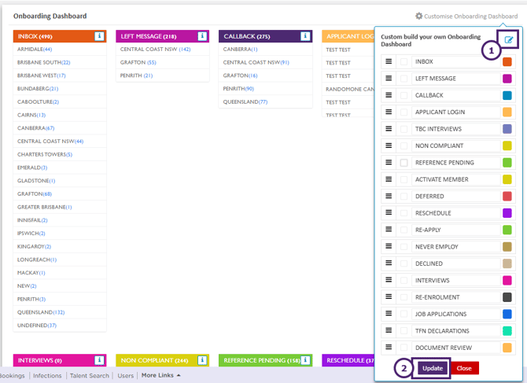Pick the blue swatch for JOB APPLICATIONS
The width and height of the screenshot is (527, 383).
[507, 314]
